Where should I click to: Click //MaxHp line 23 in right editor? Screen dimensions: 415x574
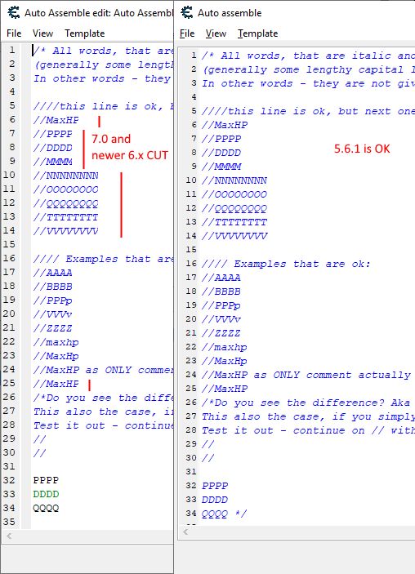coord(225,362)
